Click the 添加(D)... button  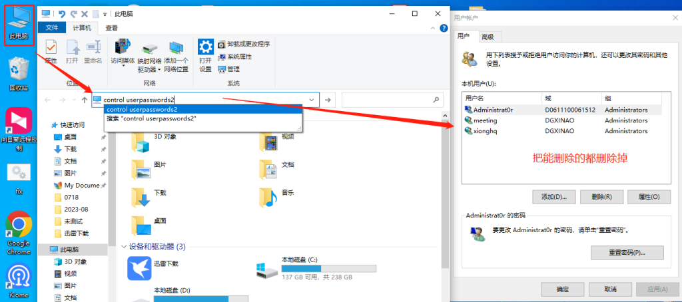pos(554,197)
